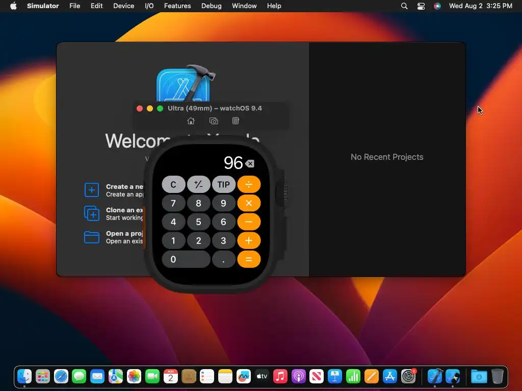Viewport: 522px width, 391px height.
Task: Open the File menu
Action: coord(74,6)
